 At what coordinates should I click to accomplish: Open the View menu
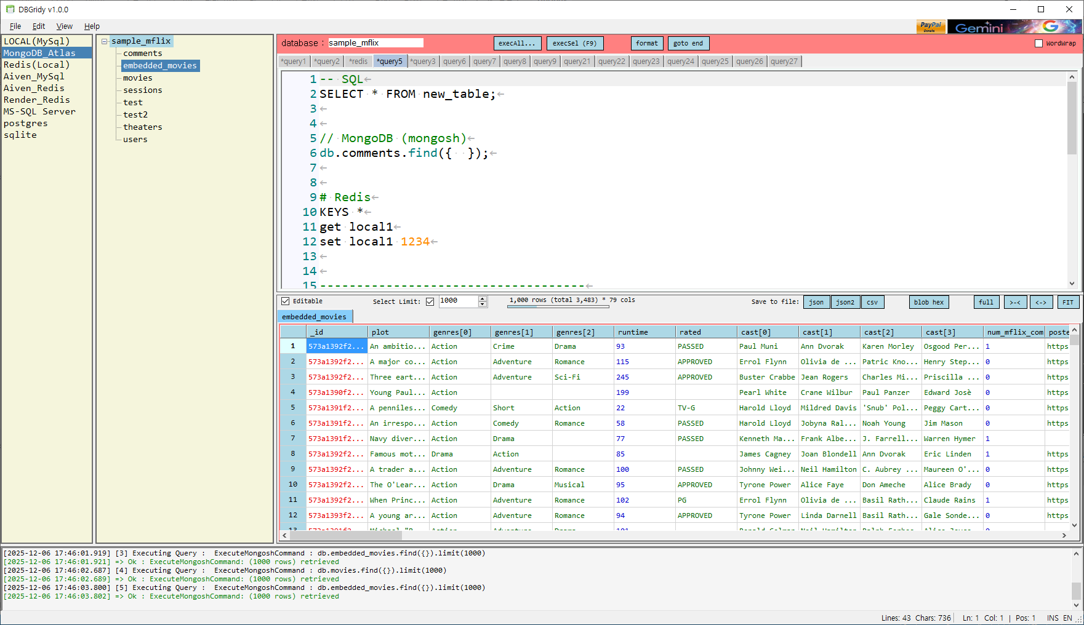(64, 26)
